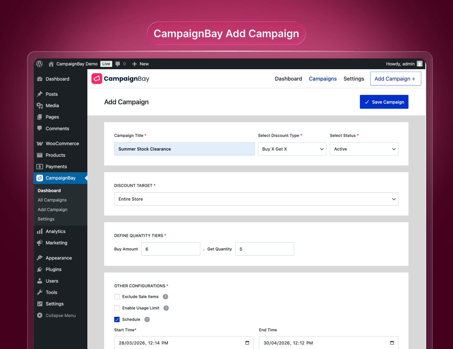Open WooCommerce in the sidebar menu
The width and height of the screenshot is (453, 349).
point(62,143)
